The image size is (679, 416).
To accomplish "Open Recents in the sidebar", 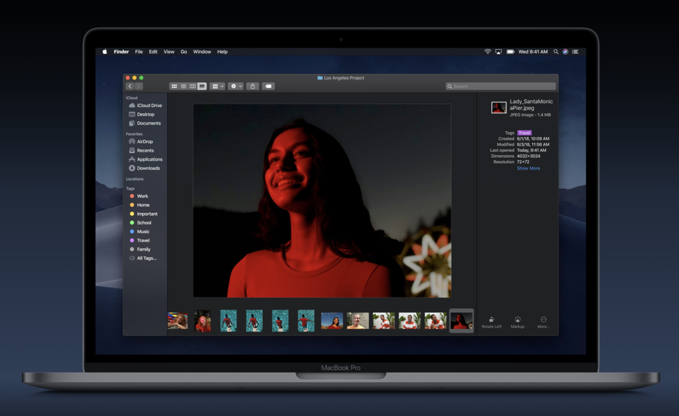I will pos(141,150).
